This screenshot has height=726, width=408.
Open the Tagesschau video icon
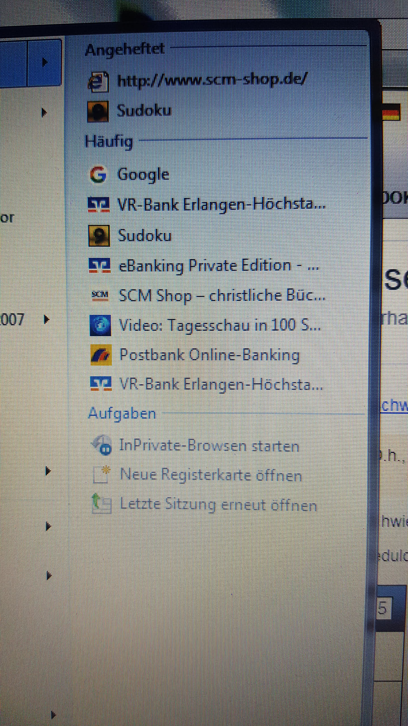point(100,325)
